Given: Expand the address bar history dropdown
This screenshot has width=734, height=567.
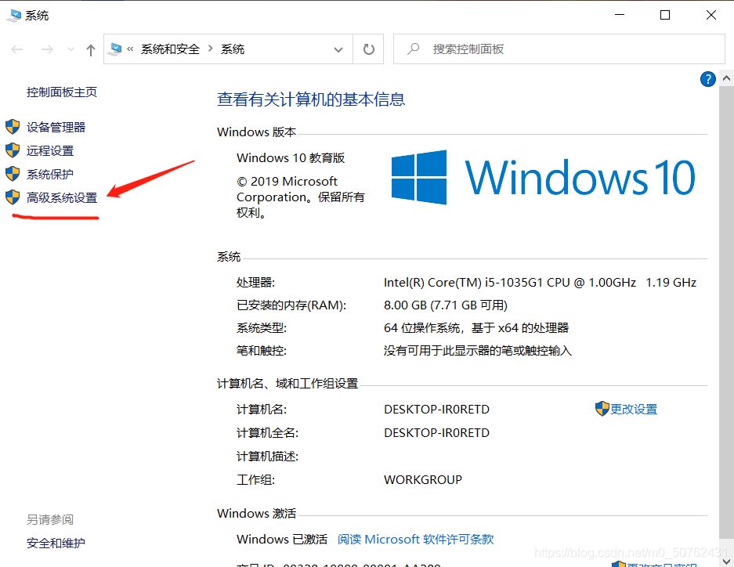Looking at the screenshot, I should pyautogui.click(x=338, y=49).
